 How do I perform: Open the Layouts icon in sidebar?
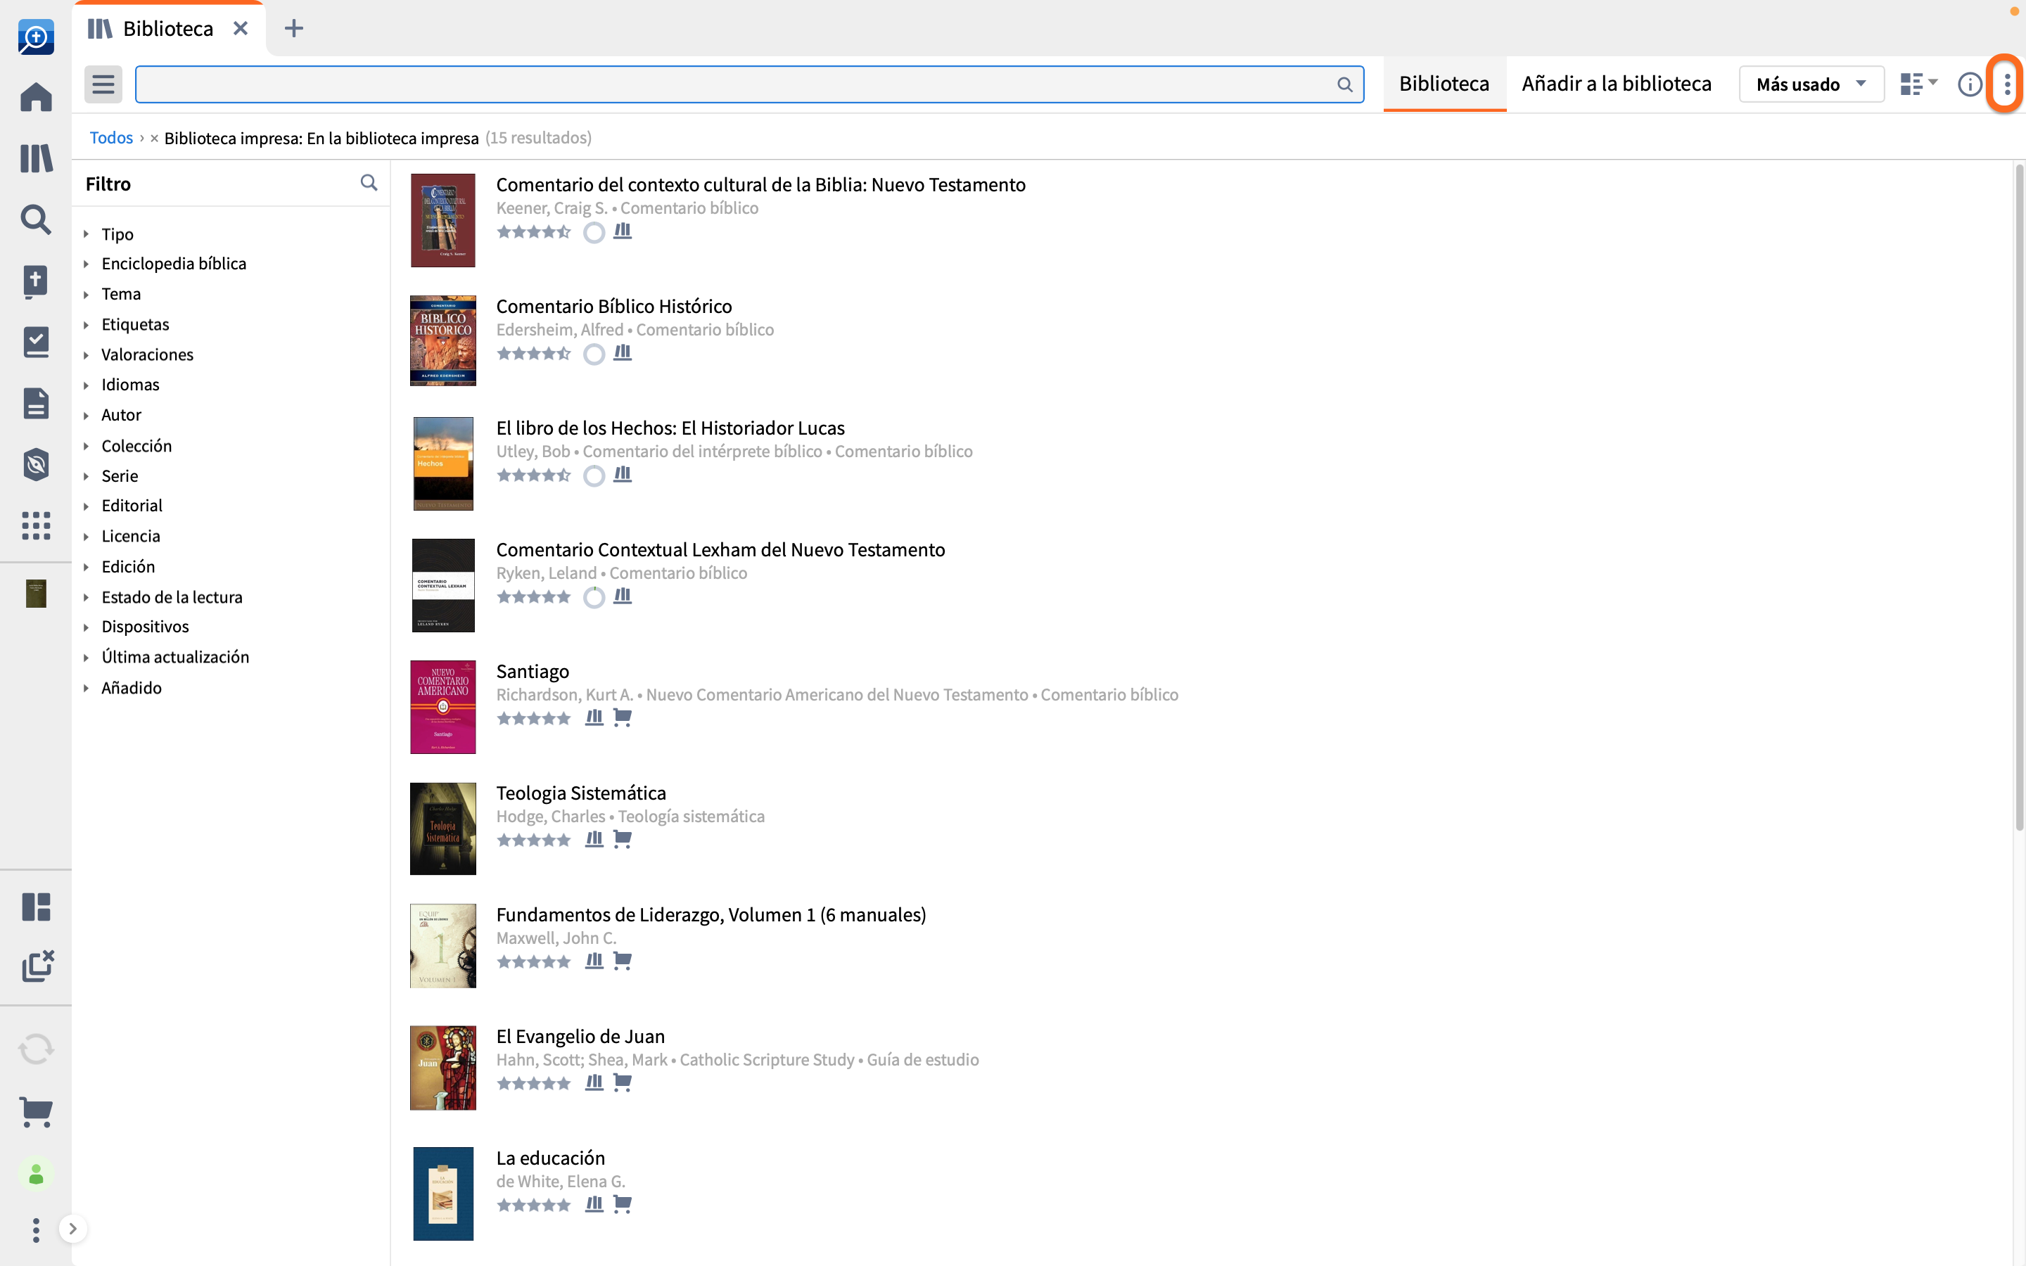coord(36,907)
